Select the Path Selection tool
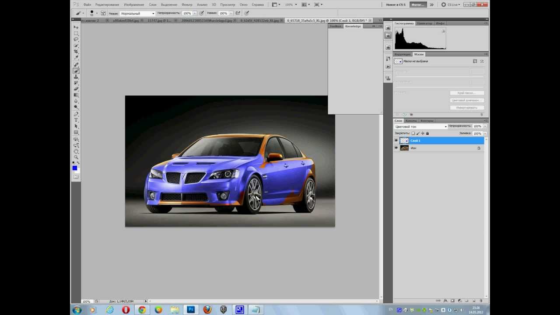This screenshot has width=560, height=315. (76, 126)
